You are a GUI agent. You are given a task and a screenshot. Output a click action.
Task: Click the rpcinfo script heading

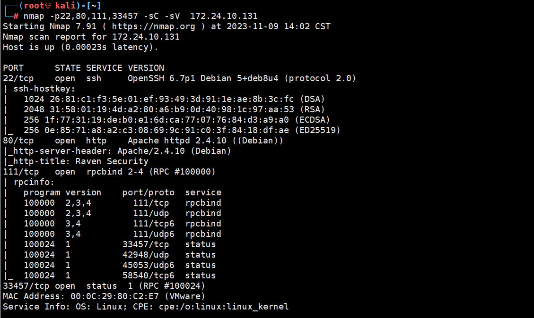click(x=34, y=182)
